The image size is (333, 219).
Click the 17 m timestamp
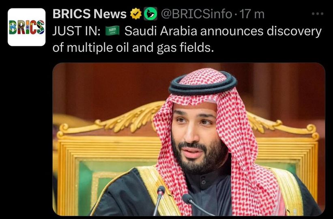point(252,15)
